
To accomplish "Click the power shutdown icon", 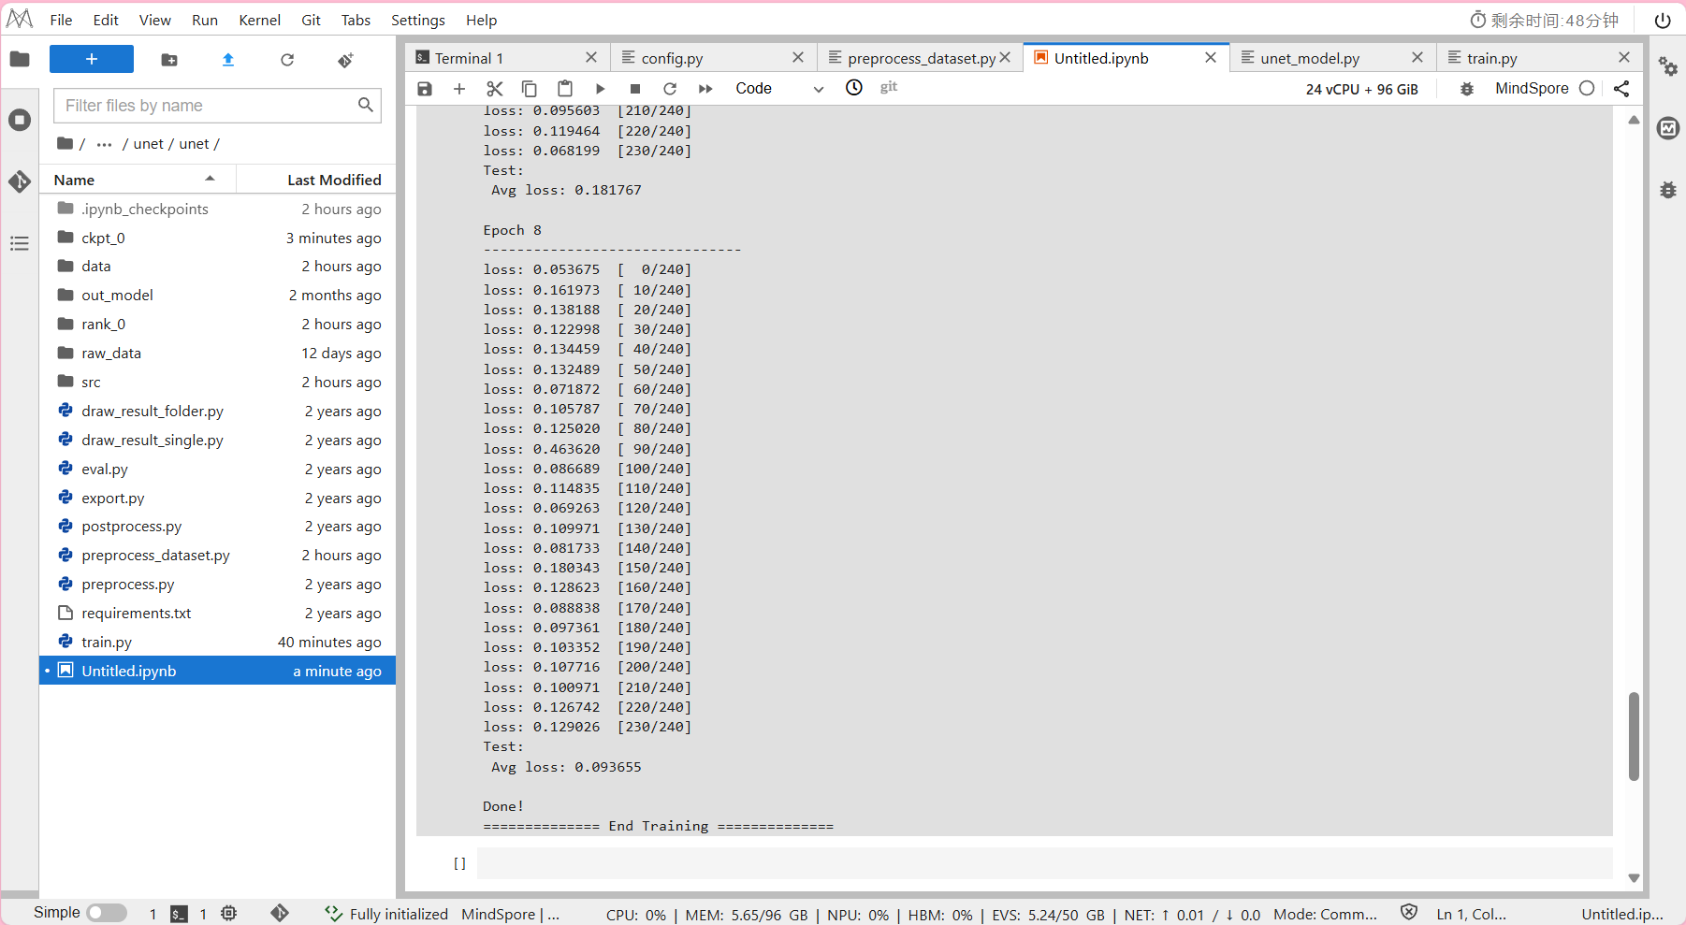I will pyautogui.click(x=1663, y=21).
